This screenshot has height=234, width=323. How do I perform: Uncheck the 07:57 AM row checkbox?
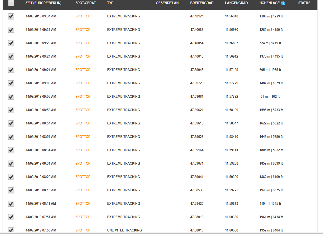[11, 217]
